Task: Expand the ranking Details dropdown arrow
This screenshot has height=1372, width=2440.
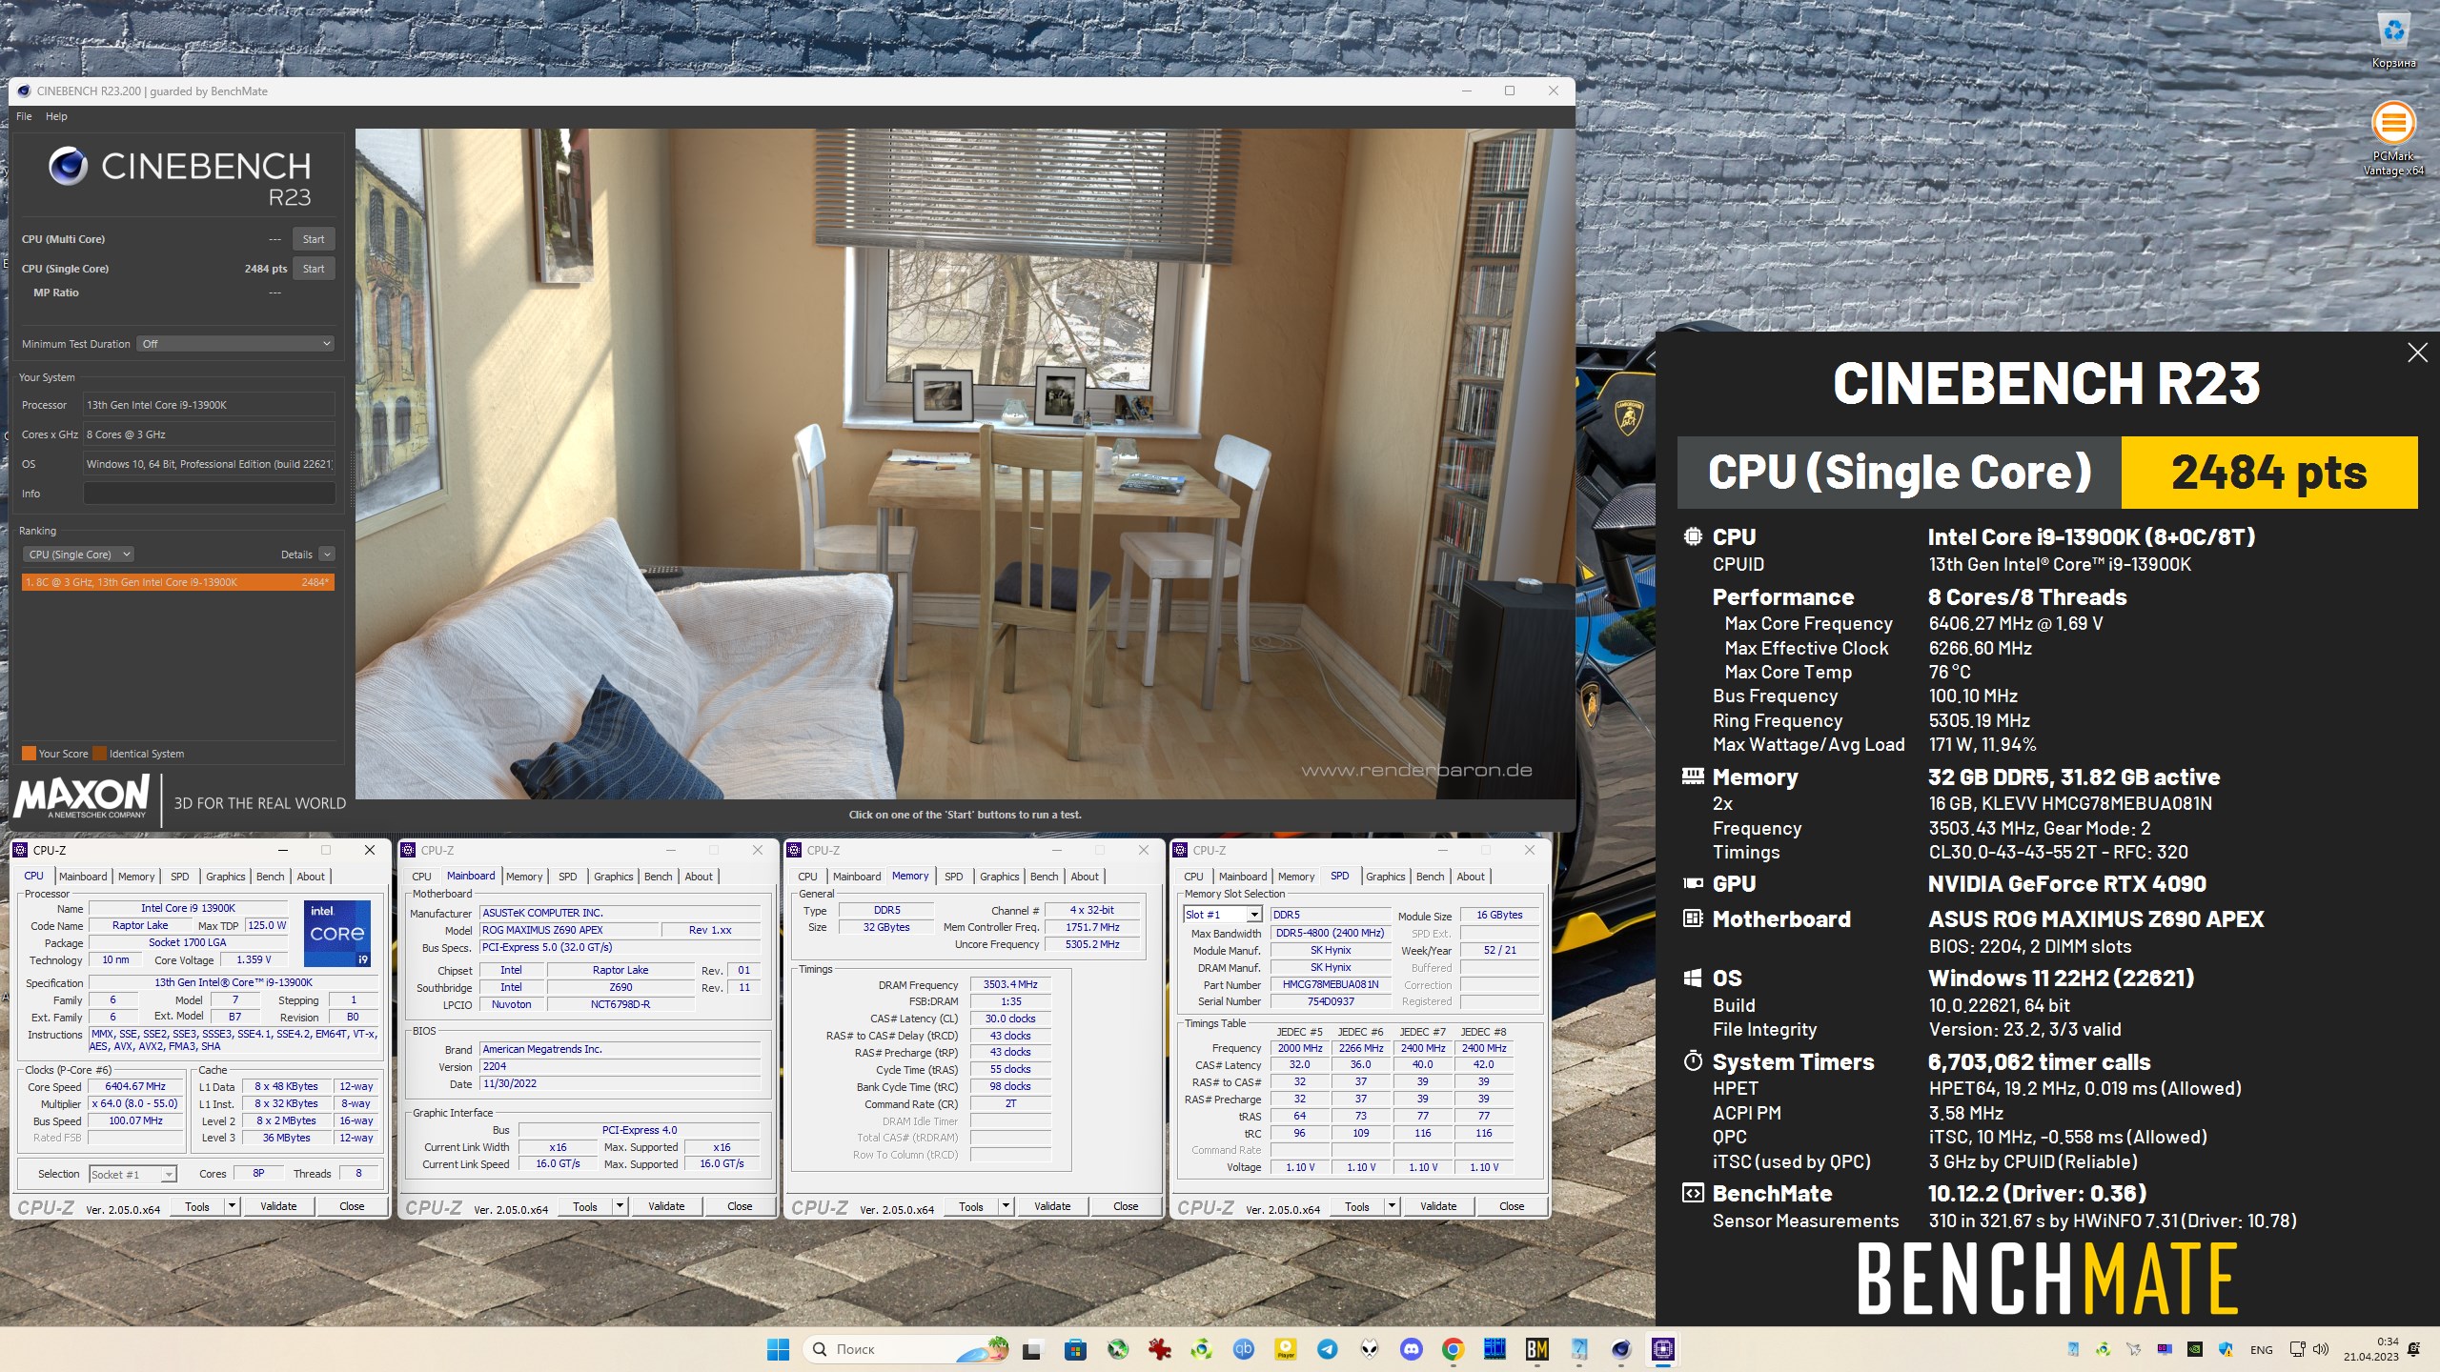Action: pos(327,555)
